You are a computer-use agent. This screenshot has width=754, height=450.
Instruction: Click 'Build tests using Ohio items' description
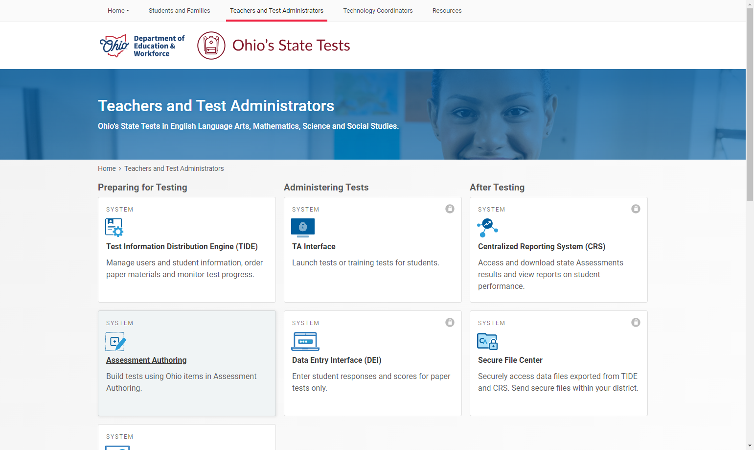(182, 382)
